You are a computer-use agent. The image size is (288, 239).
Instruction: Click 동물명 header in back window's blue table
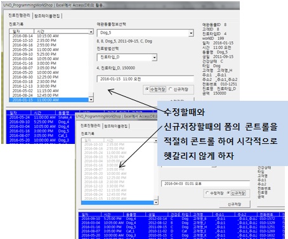67,113
